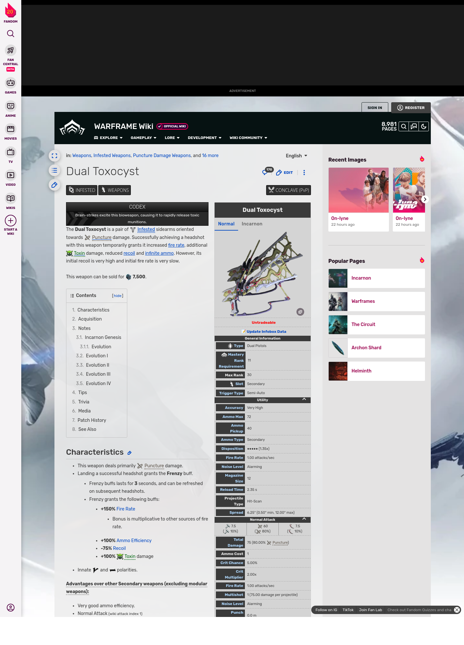Open the Archon Shard popular page

[x=377, y=348]
